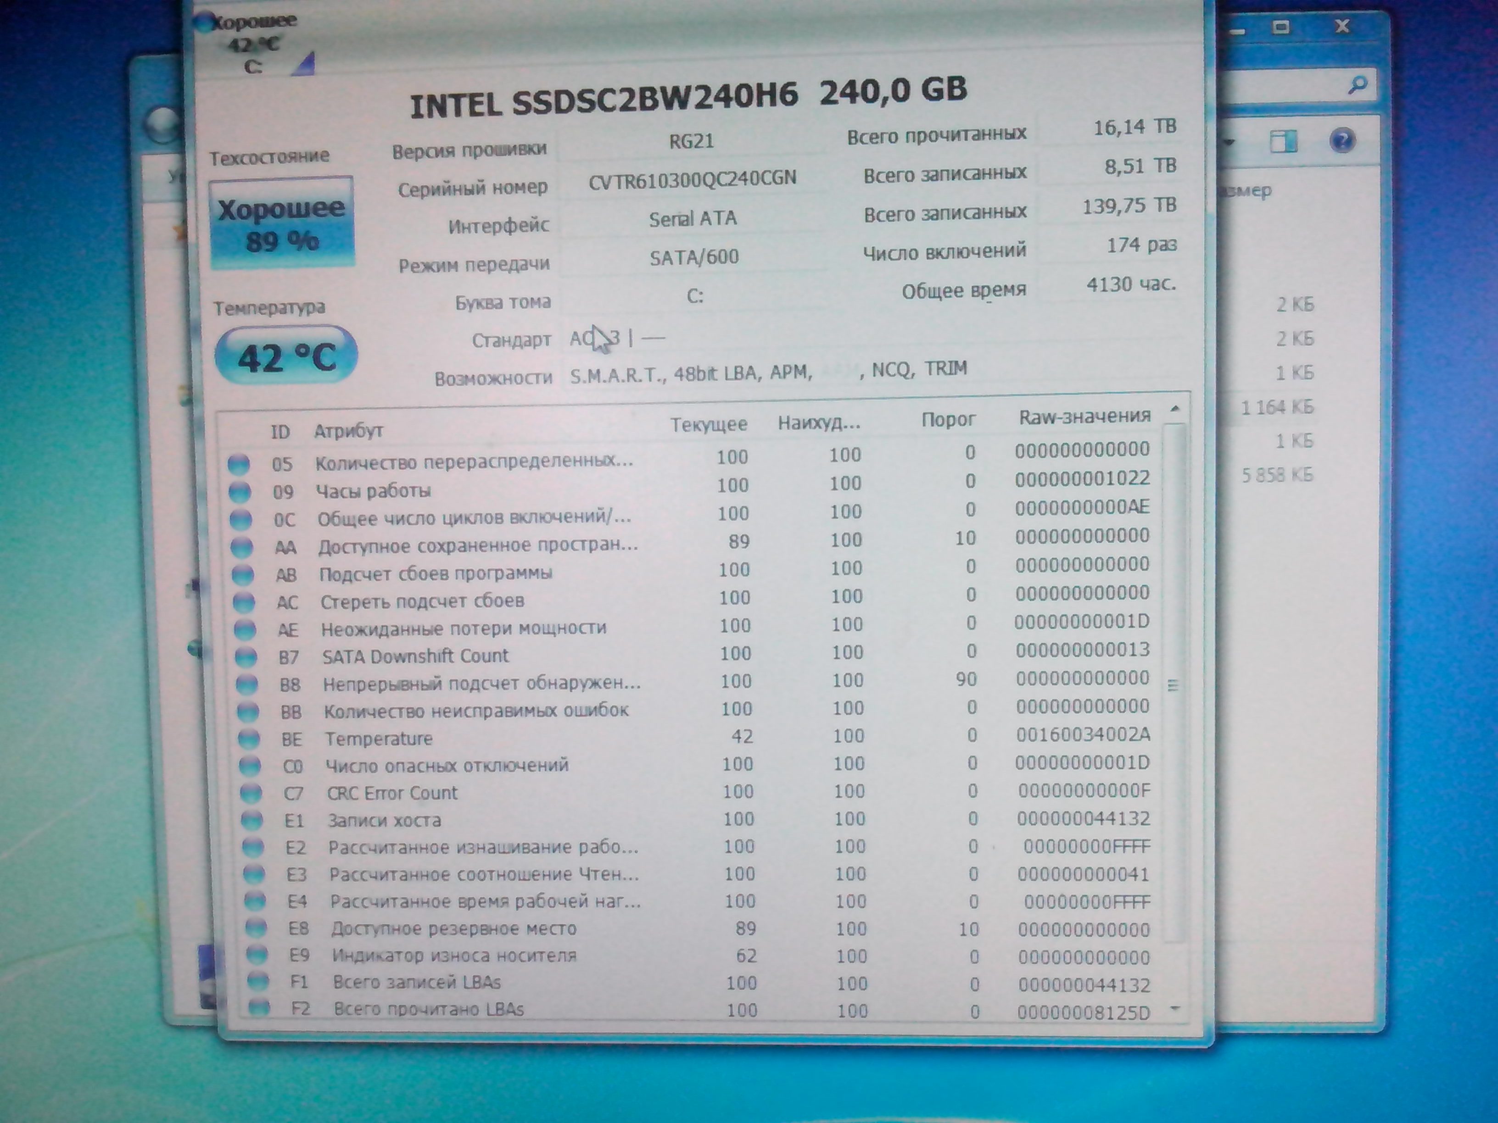Click the status icon of Всего прочитано LBAs

point(259,1009)
